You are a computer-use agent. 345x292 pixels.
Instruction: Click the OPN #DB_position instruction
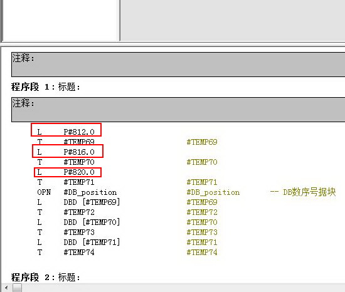tap(77, 192)
